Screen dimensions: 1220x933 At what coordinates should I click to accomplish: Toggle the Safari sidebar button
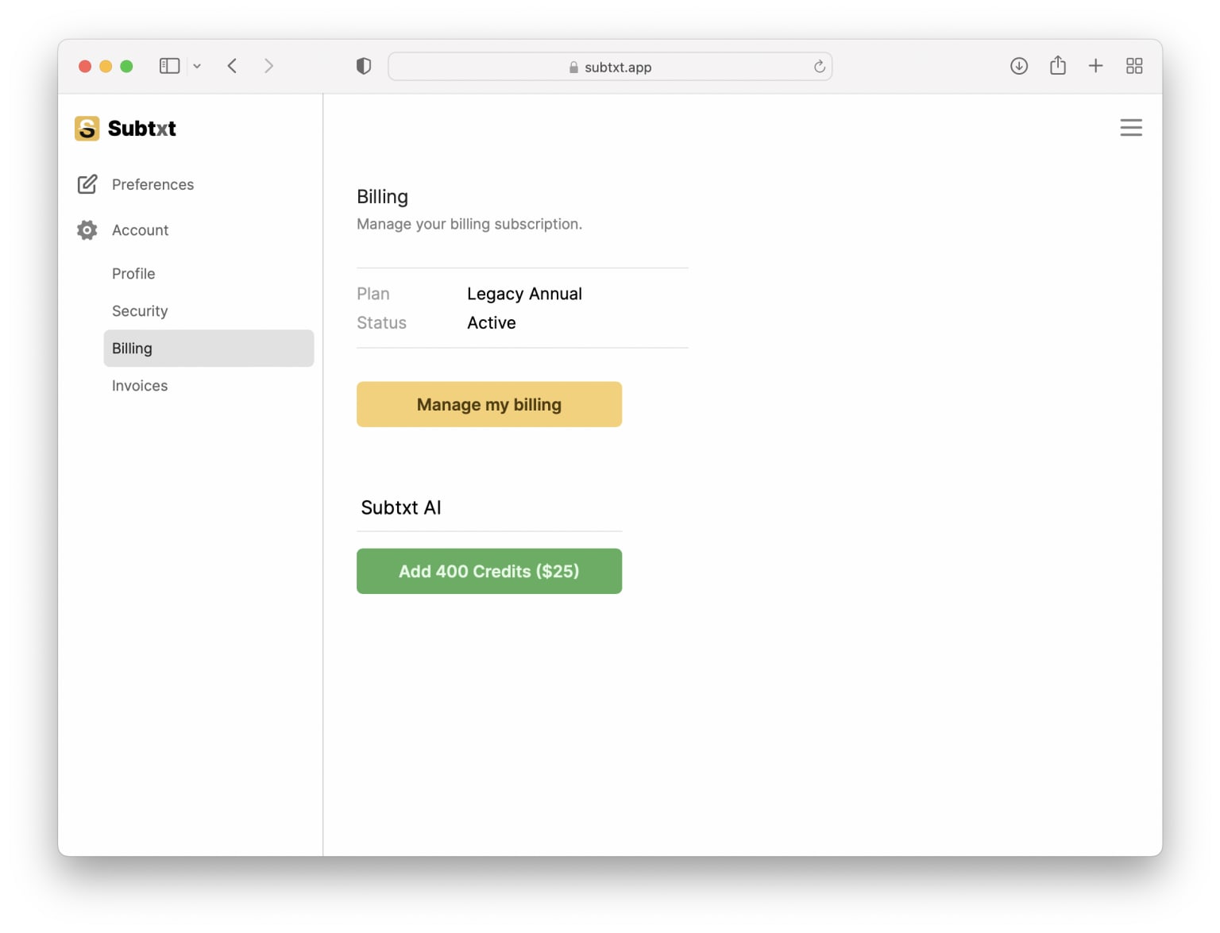169,66
